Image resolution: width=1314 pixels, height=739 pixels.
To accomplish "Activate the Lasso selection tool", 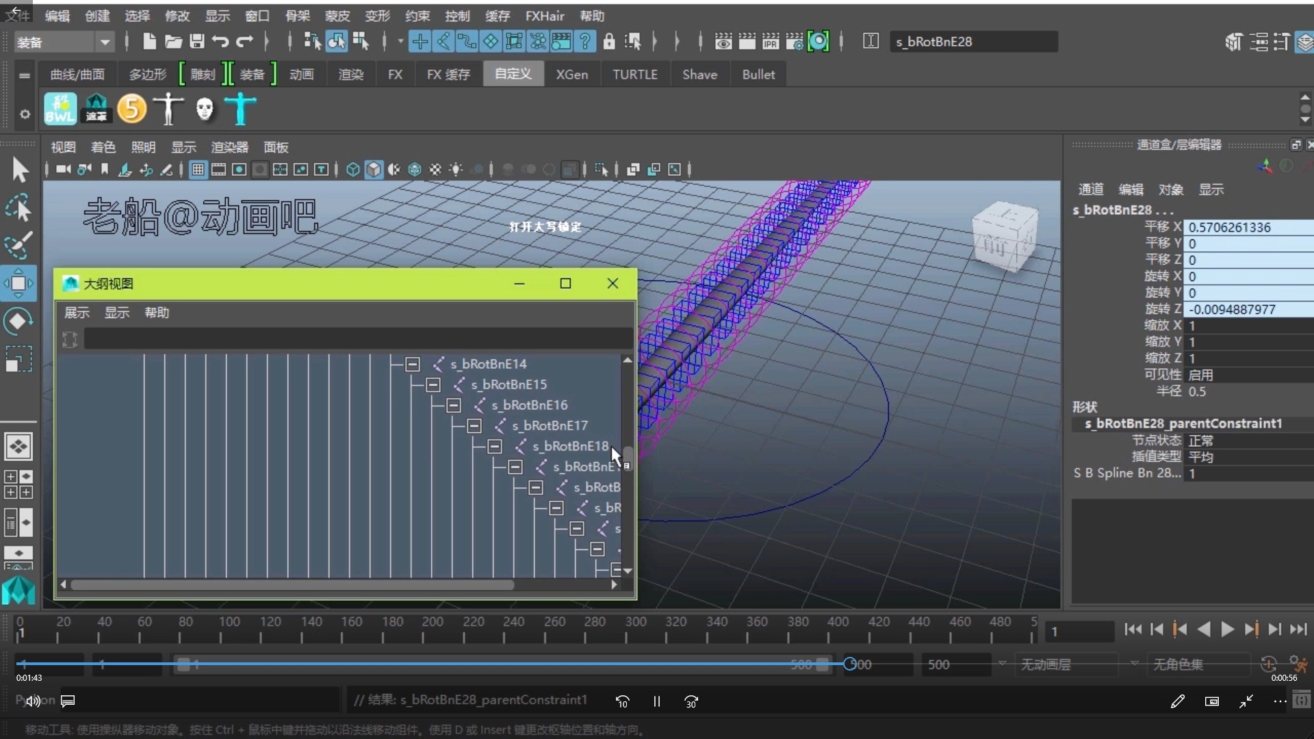I will pos(18,208).
